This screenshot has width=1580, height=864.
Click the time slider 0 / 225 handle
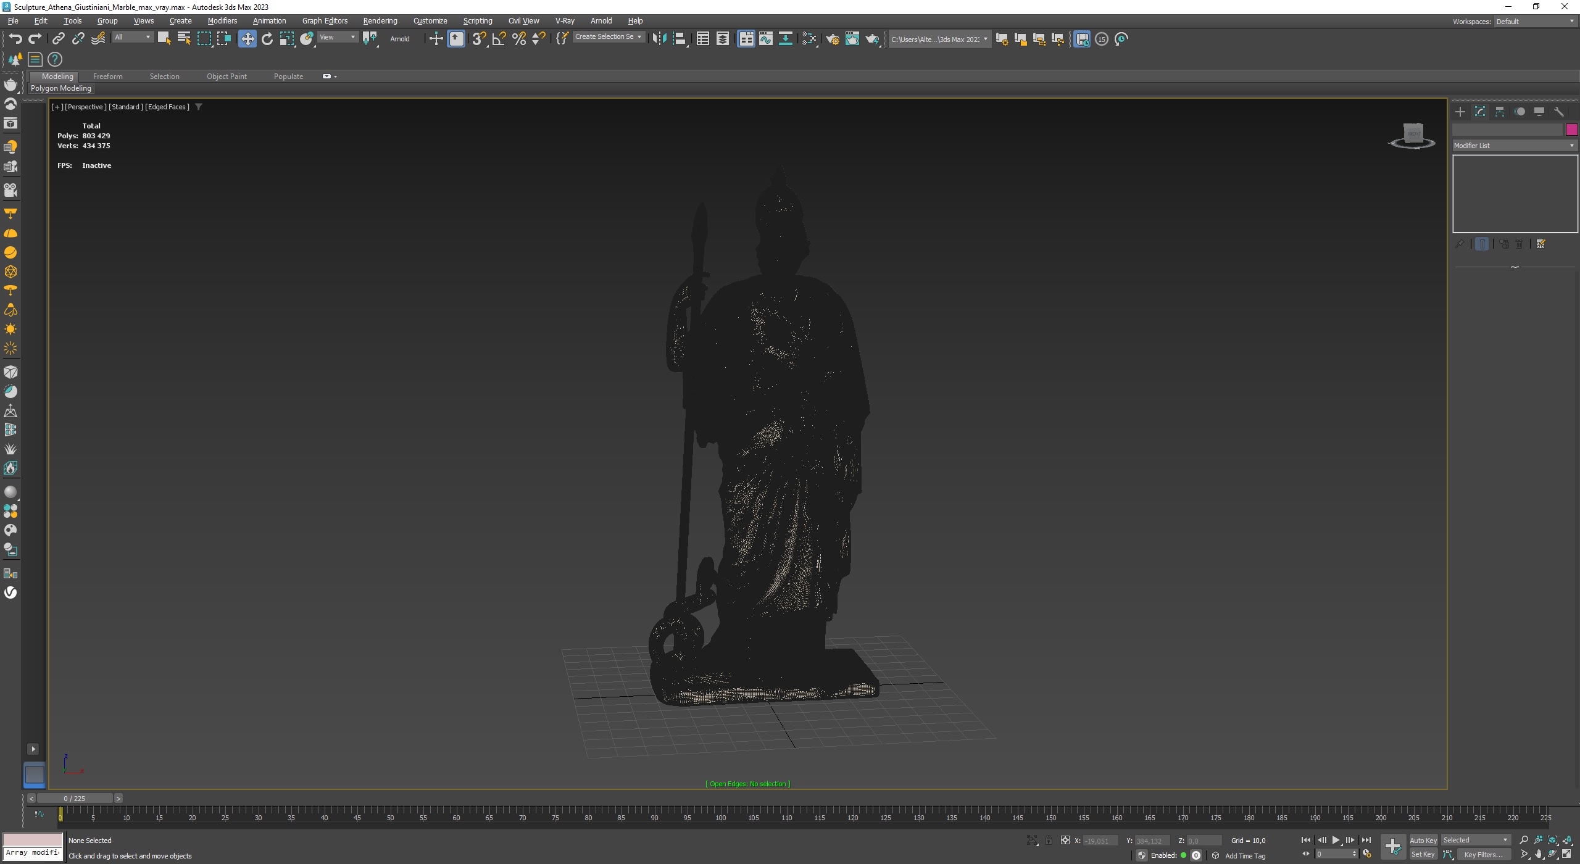[x=75, y=799]
